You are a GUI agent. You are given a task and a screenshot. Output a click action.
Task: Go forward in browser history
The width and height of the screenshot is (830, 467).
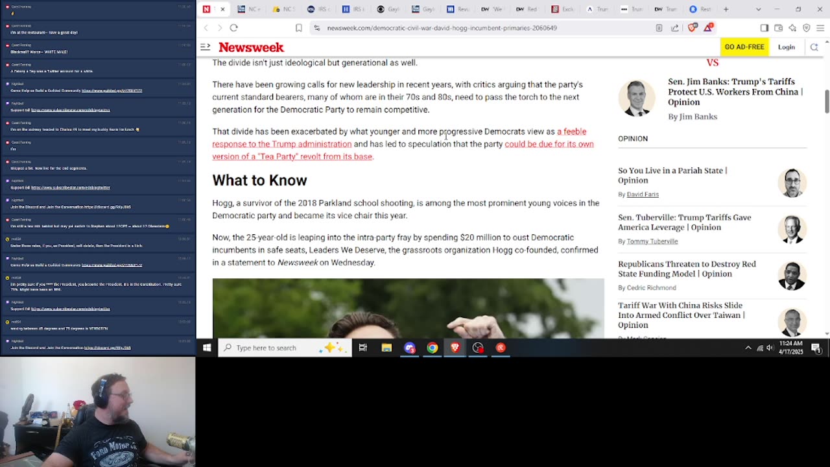tap(220, 28)
